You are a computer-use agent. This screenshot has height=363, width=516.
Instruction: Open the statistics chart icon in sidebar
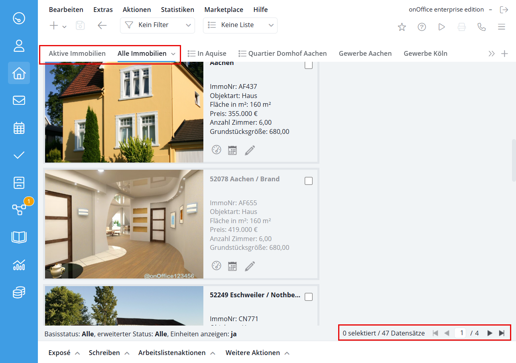click(x=19, y=265)
